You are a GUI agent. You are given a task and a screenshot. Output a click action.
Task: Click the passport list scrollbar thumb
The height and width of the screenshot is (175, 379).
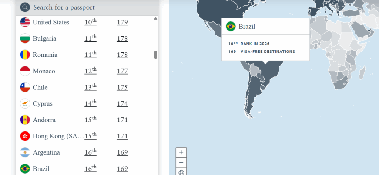coord(156,55)
